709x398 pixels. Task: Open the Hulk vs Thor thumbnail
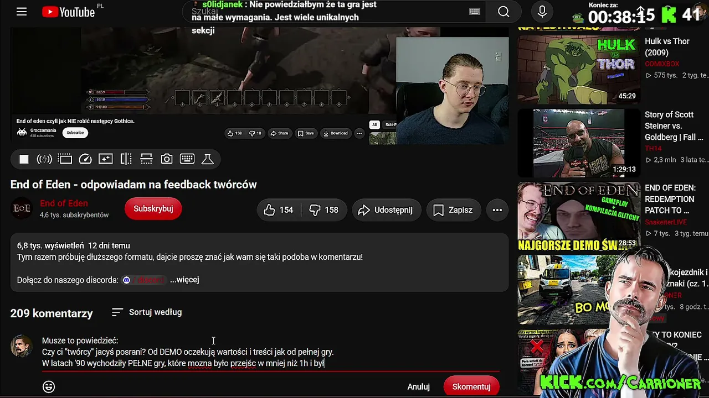point(579,69)
